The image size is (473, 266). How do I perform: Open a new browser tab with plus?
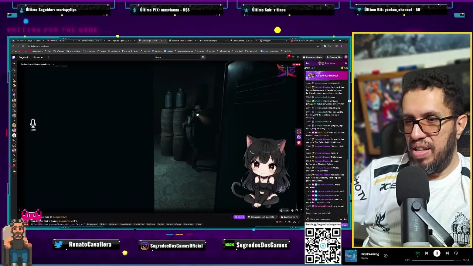tap(322, 41)
